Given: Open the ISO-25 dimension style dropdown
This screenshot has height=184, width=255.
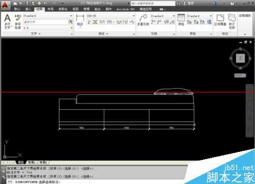Looking at the screenshot, I should pos(134,16).
